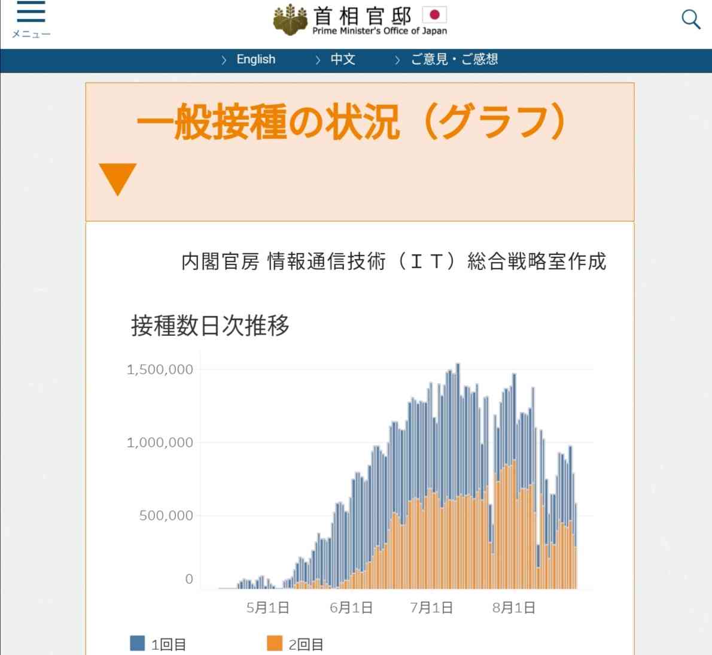The height and width of the screenshot is (655, 712).
Task: Click the chevron before English
Action: pos(223,60)
